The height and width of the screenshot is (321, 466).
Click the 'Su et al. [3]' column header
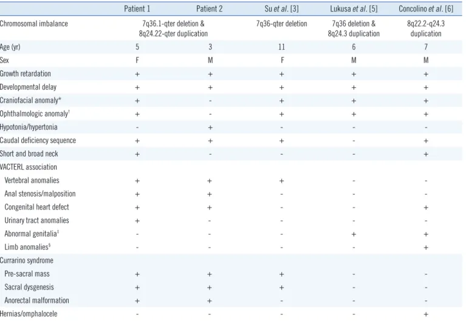coord(281,8)
